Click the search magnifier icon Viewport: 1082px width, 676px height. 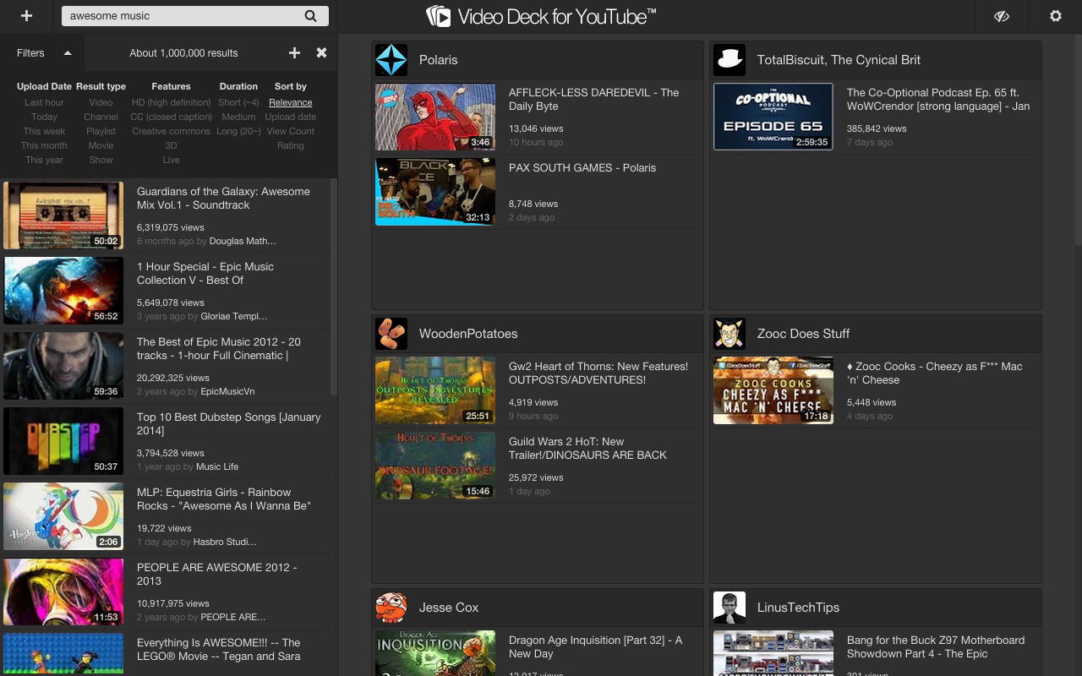pyautogui.click(x=310, y=15)
